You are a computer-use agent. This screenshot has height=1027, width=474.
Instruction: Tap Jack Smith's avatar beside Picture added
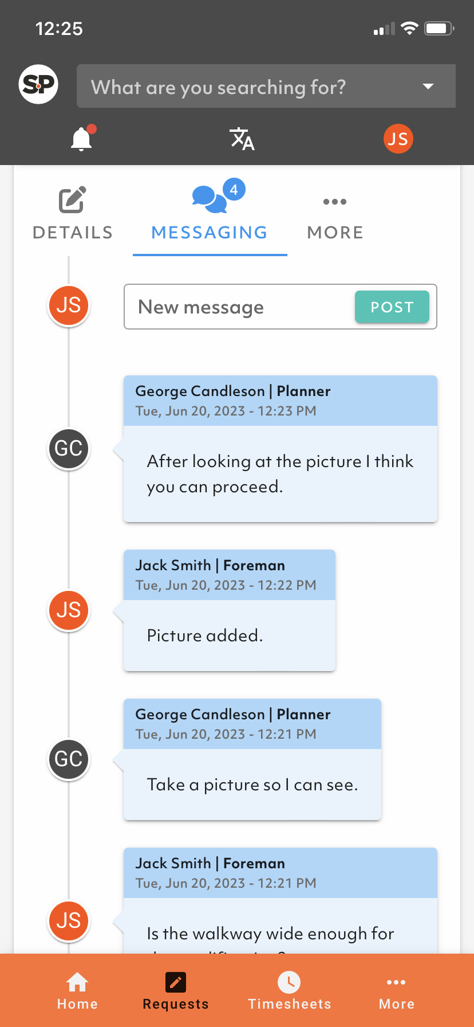pyautogui.click(x=69, y=610)
